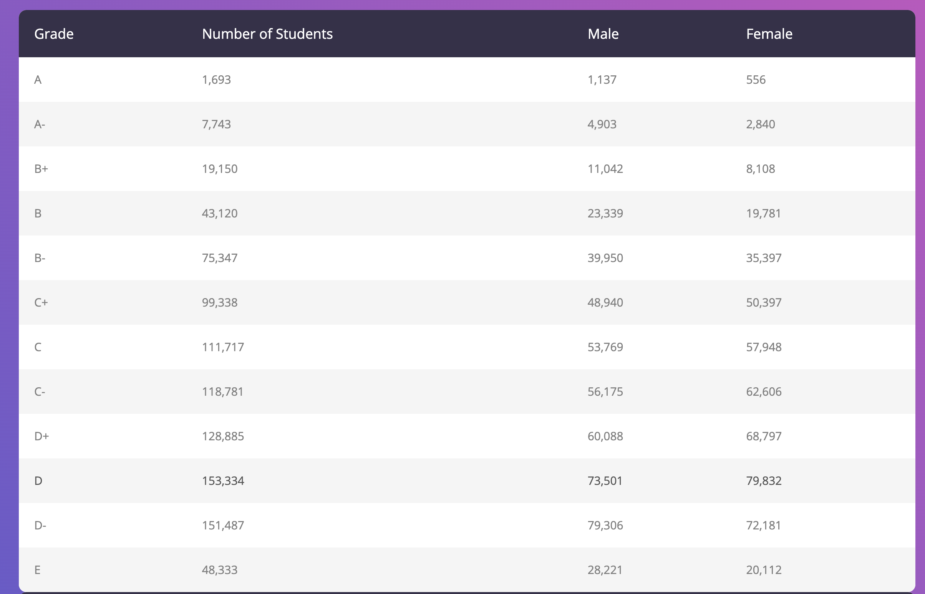Click student count 1,693
Screen dimensions: 925x594
[x=216, y=80]
